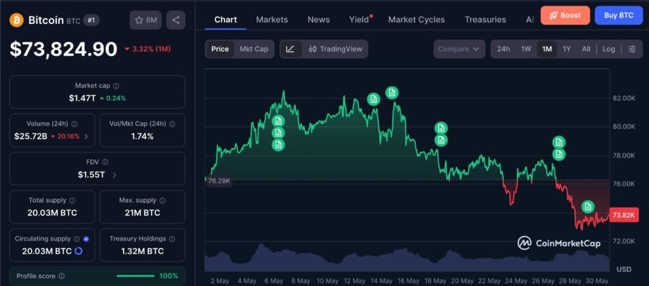Click the news marker near 29 May
Viewport: 649px width, 286px height.
coord(588,207)
